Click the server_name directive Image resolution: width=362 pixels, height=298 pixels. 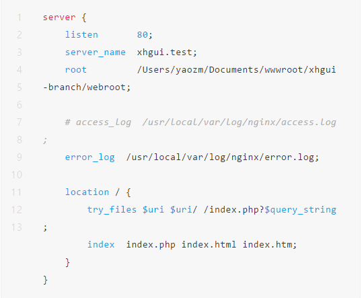pyautogui.click(x=96, y=52)
